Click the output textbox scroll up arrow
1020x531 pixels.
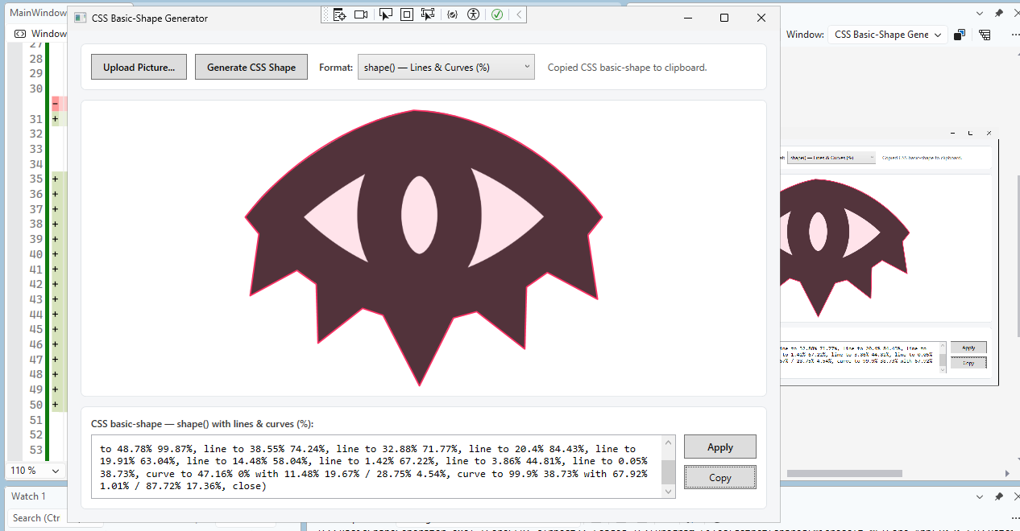669,442
